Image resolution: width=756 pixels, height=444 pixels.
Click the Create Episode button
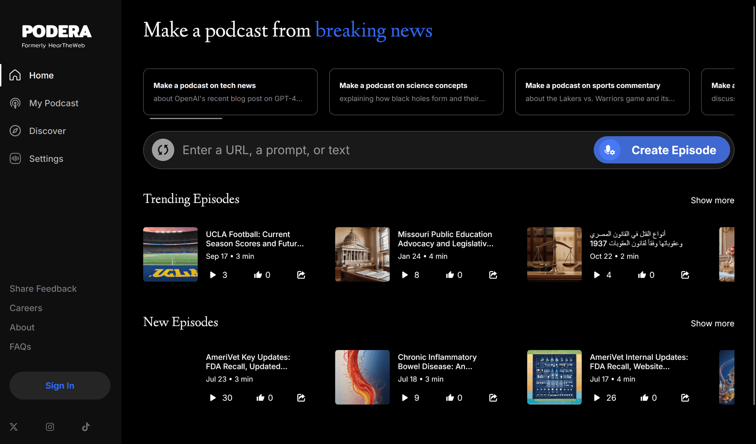click(661, 150)
